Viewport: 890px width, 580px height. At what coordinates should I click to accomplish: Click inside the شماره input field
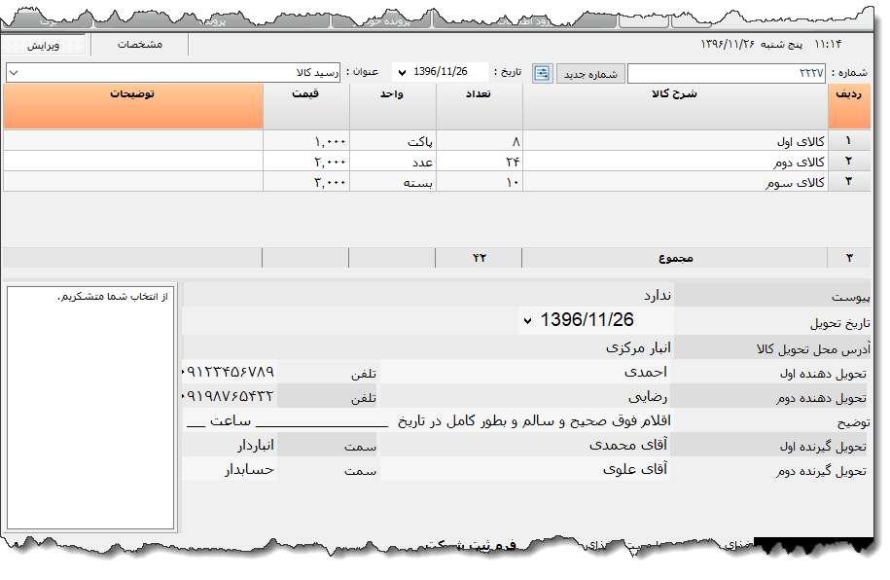tap(730, 72)
